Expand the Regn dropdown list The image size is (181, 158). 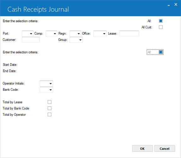click(75, 33)
